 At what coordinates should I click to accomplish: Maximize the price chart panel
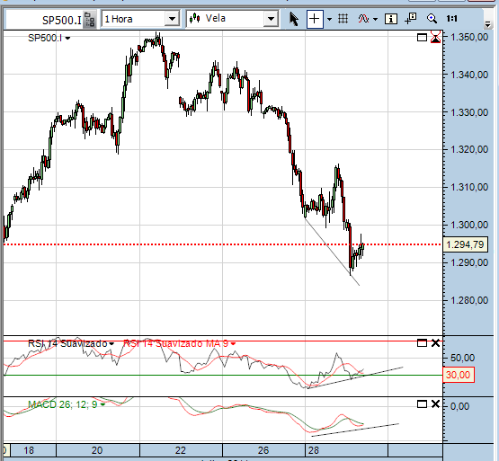[422, 38]
